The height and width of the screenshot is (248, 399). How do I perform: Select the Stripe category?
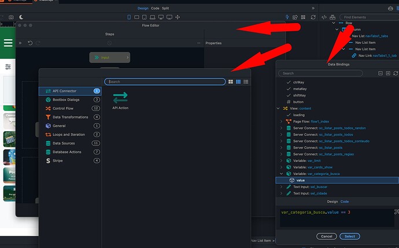point(70,161)
